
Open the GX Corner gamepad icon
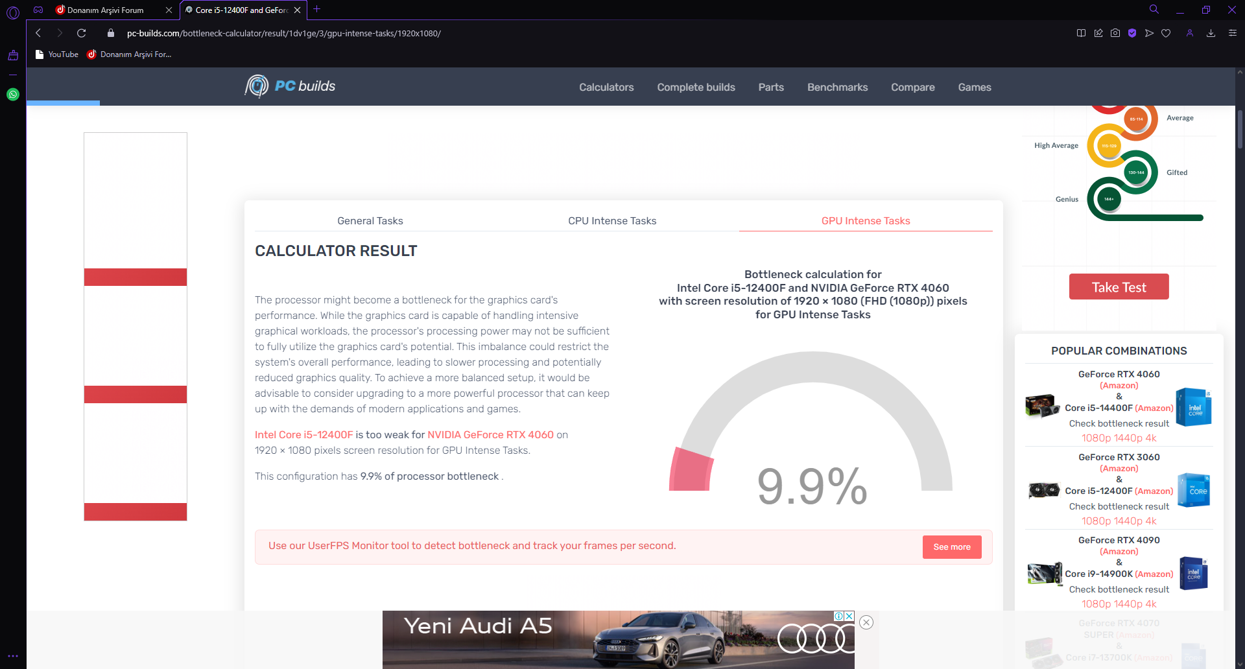38,10
